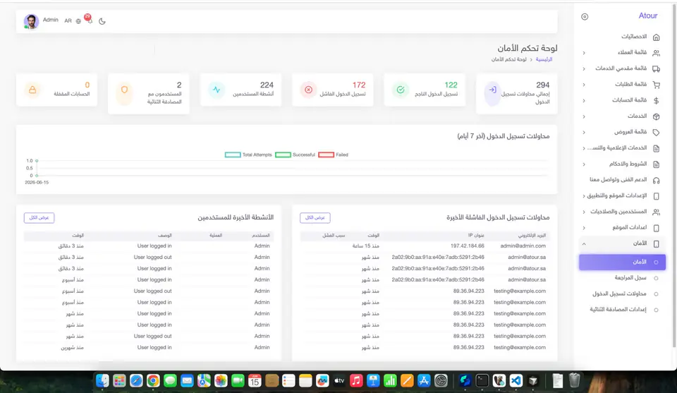Viewport: 677px width, 393px height.
Task: Click the green checkmark icon on the 122 card
Action: click(401, 90)
